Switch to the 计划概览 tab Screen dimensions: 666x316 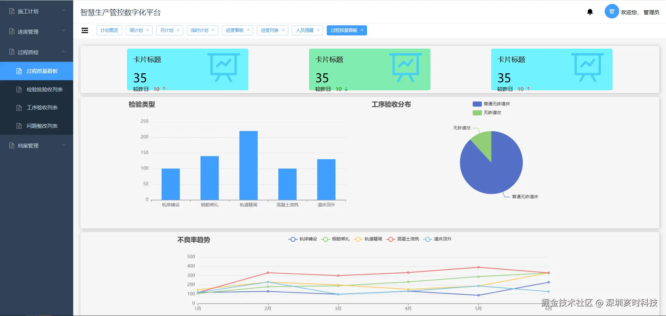pos(109,31)
